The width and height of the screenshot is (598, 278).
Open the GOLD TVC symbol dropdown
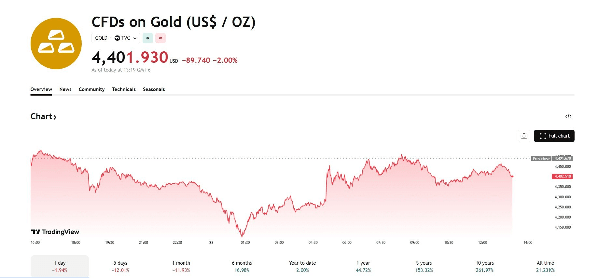(116, 38)
